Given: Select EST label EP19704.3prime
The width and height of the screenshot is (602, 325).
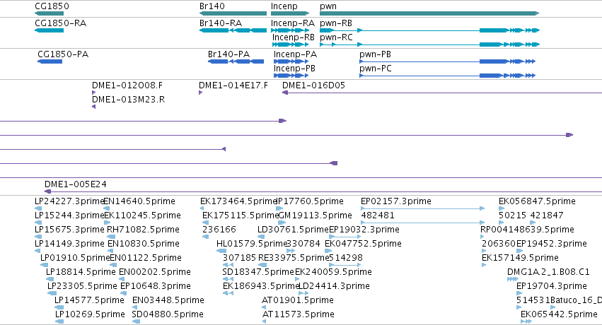Looking at the screenshot, I should pyautogui.click(x=551, y=286).
